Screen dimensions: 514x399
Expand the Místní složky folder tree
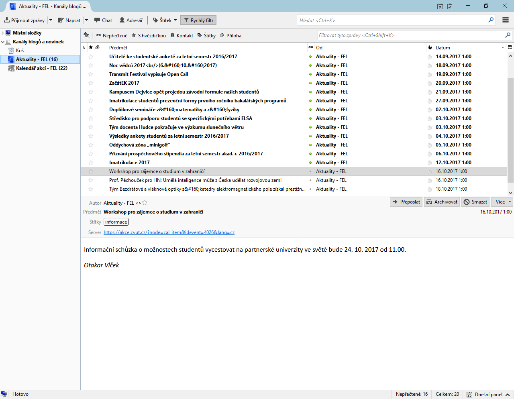3,33
